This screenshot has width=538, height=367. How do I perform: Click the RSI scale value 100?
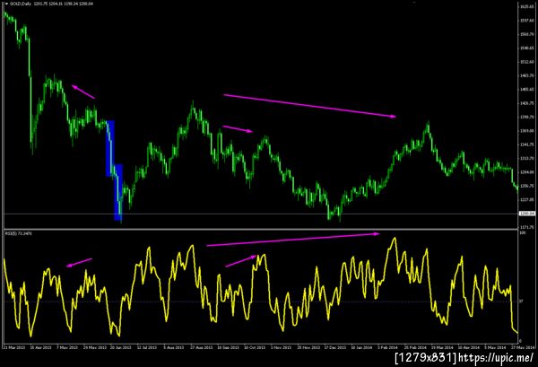click(x=522, y=233)
